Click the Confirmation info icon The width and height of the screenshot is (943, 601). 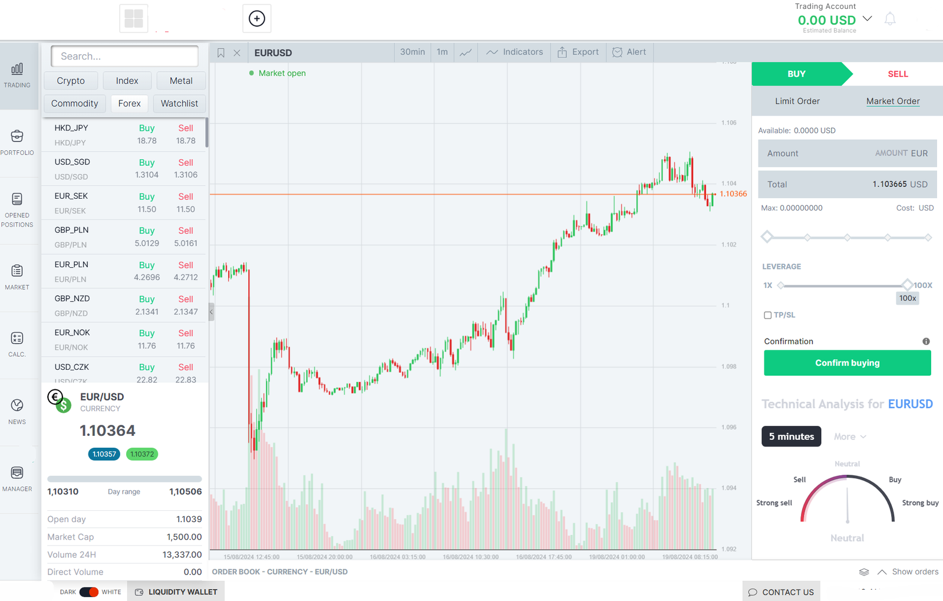tap(926, 341)
